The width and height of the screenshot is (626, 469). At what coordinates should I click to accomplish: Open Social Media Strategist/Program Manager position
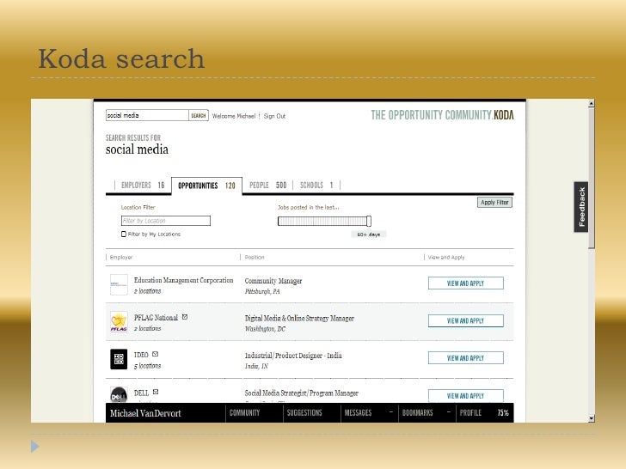pyautogui.click(x=302, y=393)
